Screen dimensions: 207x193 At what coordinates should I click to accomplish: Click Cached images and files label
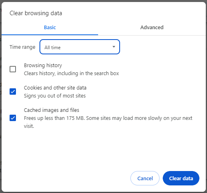(51, 110)
